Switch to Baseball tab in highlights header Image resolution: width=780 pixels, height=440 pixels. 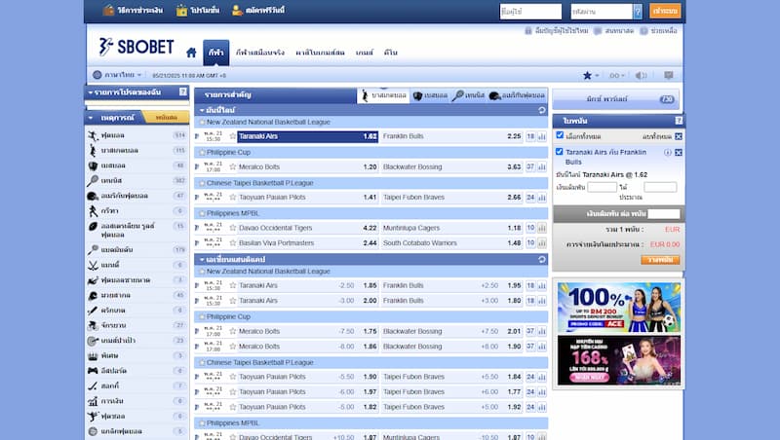(430, 95)
